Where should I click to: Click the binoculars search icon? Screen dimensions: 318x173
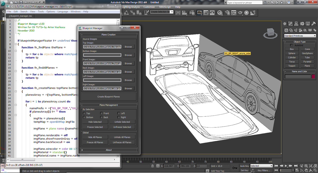[265, 2]
